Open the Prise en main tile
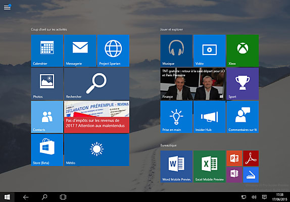290x202 pixels. [176, 117]
